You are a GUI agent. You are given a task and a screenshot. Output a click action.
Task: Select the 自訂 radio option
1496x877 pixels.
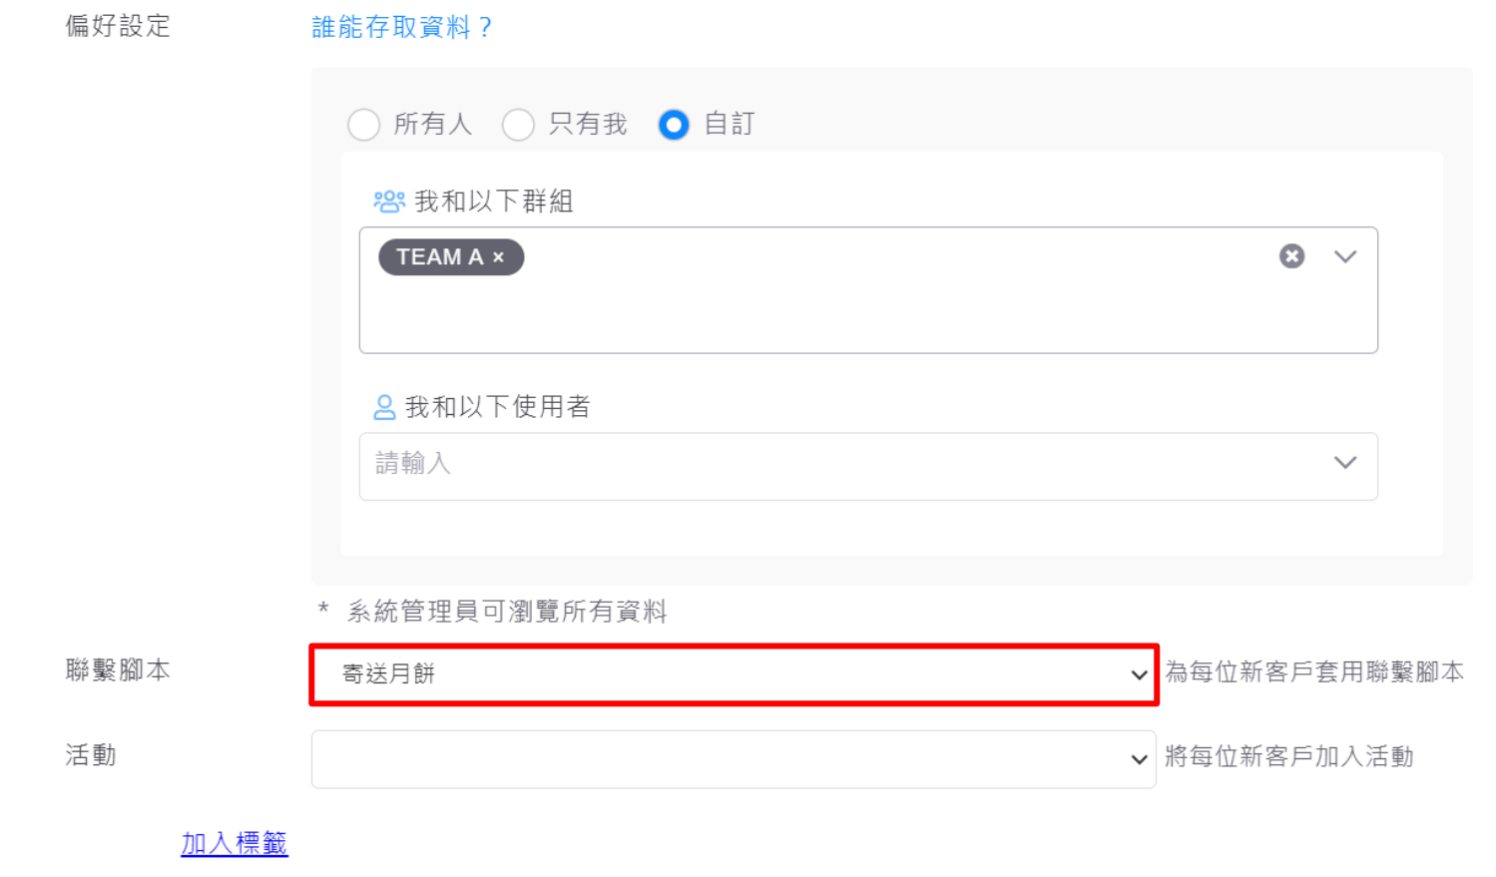click(x=674, y=125)
